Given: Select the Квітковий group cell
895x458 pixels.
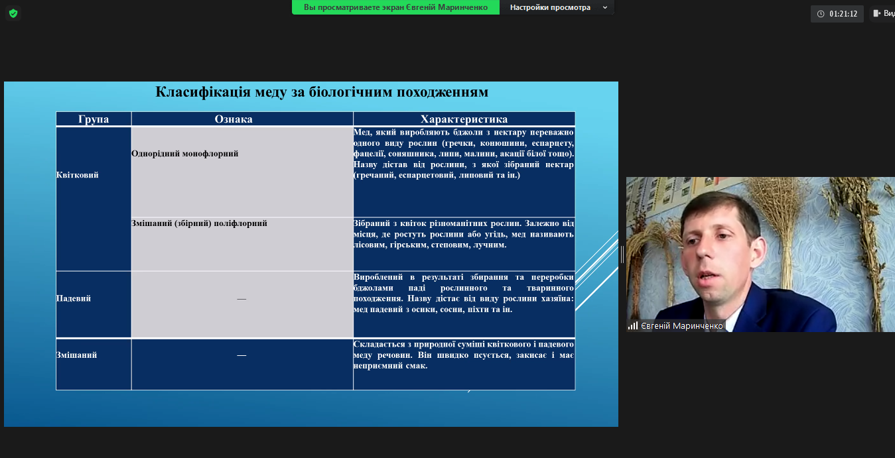Looking at the screenshot, I should (78, 175).
